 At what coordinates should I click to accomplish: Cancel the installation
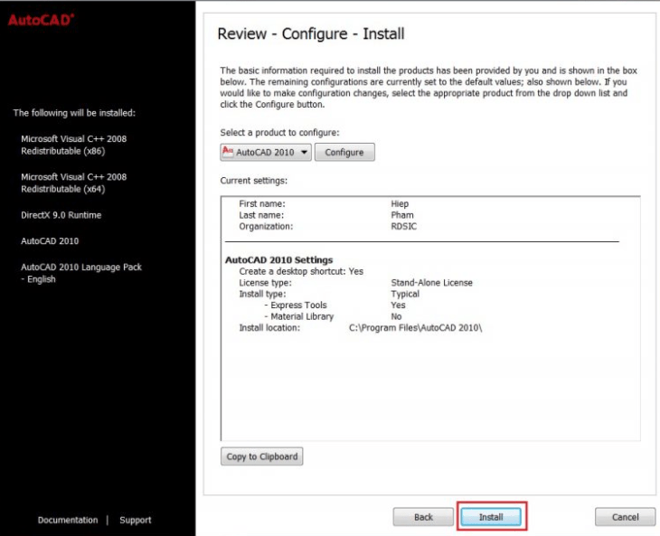pyautogui.click(x=625, y=517)
